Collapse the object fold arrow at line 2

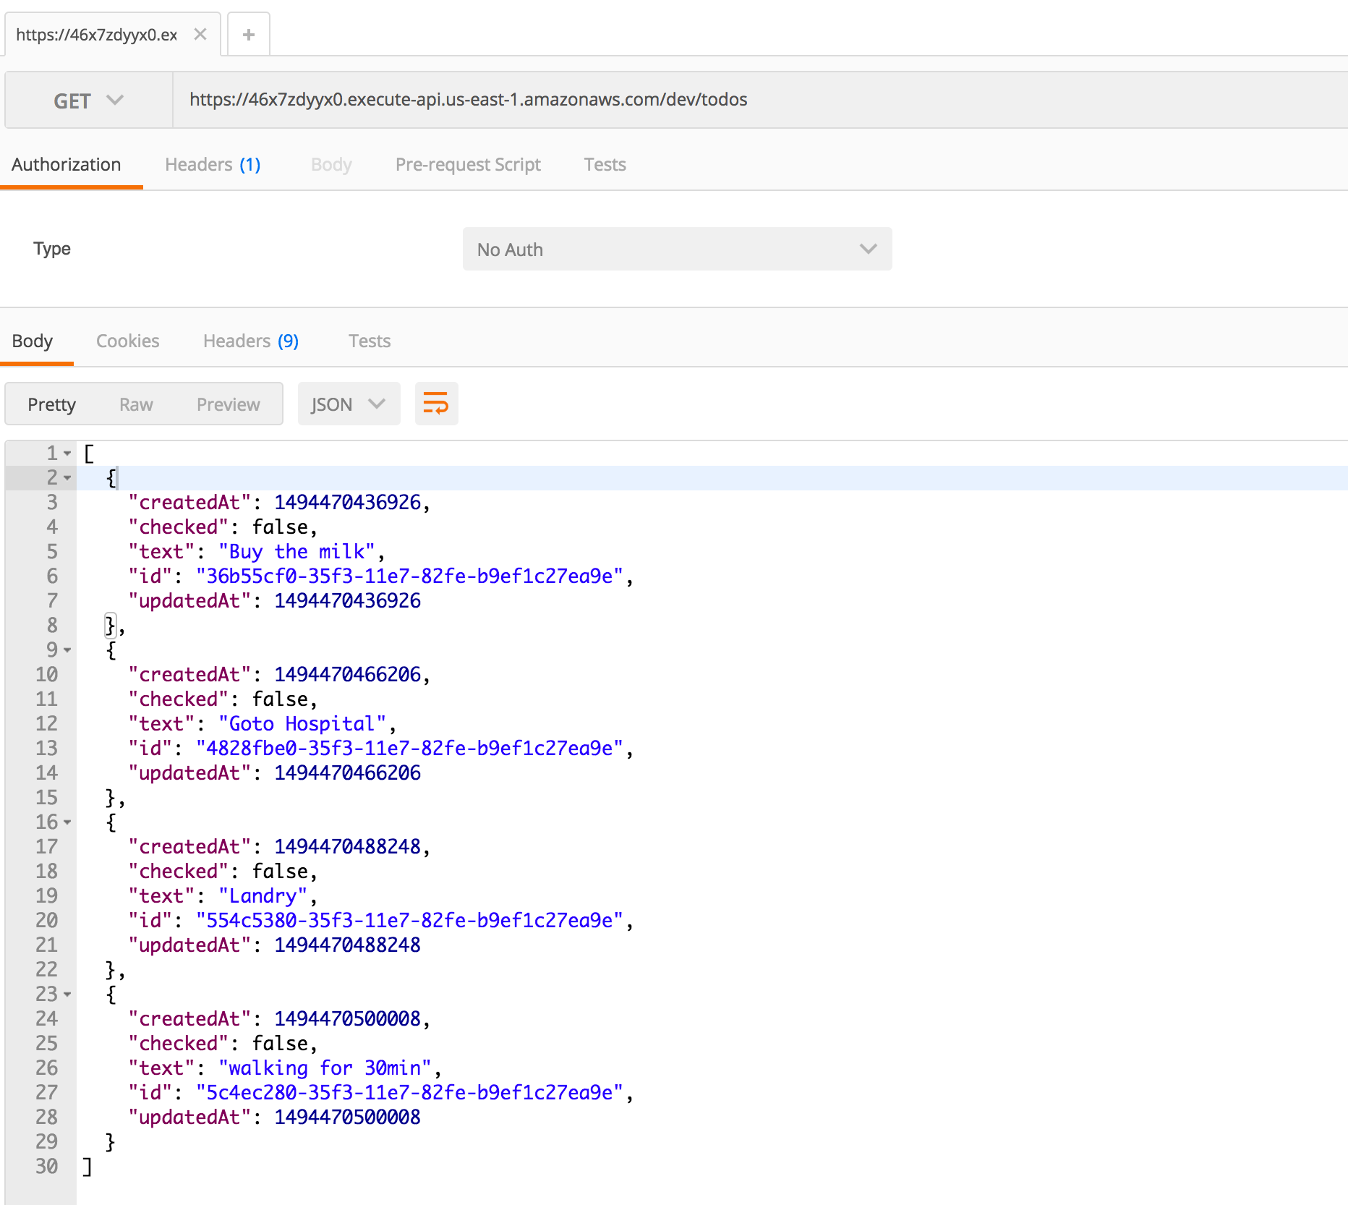[x=67, y=478]
